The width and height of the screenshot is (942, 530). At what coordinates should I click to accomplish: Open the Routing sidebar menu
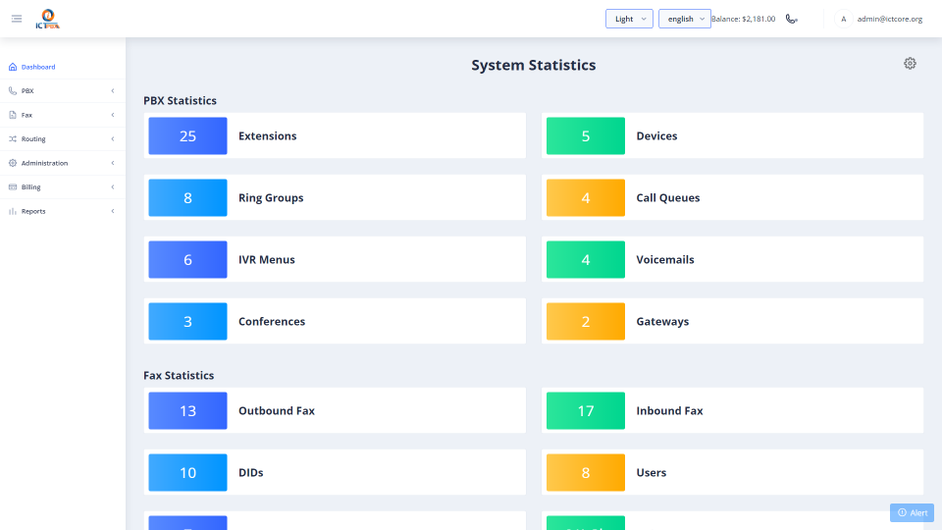pos(63,138)
